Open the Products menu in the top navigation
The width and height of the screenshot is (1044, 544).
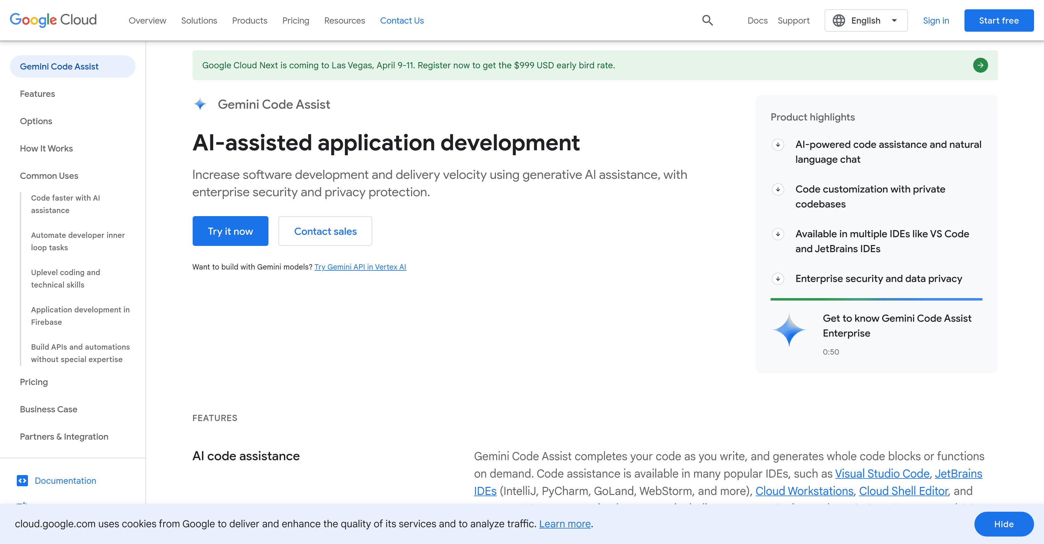click(249, 21)
